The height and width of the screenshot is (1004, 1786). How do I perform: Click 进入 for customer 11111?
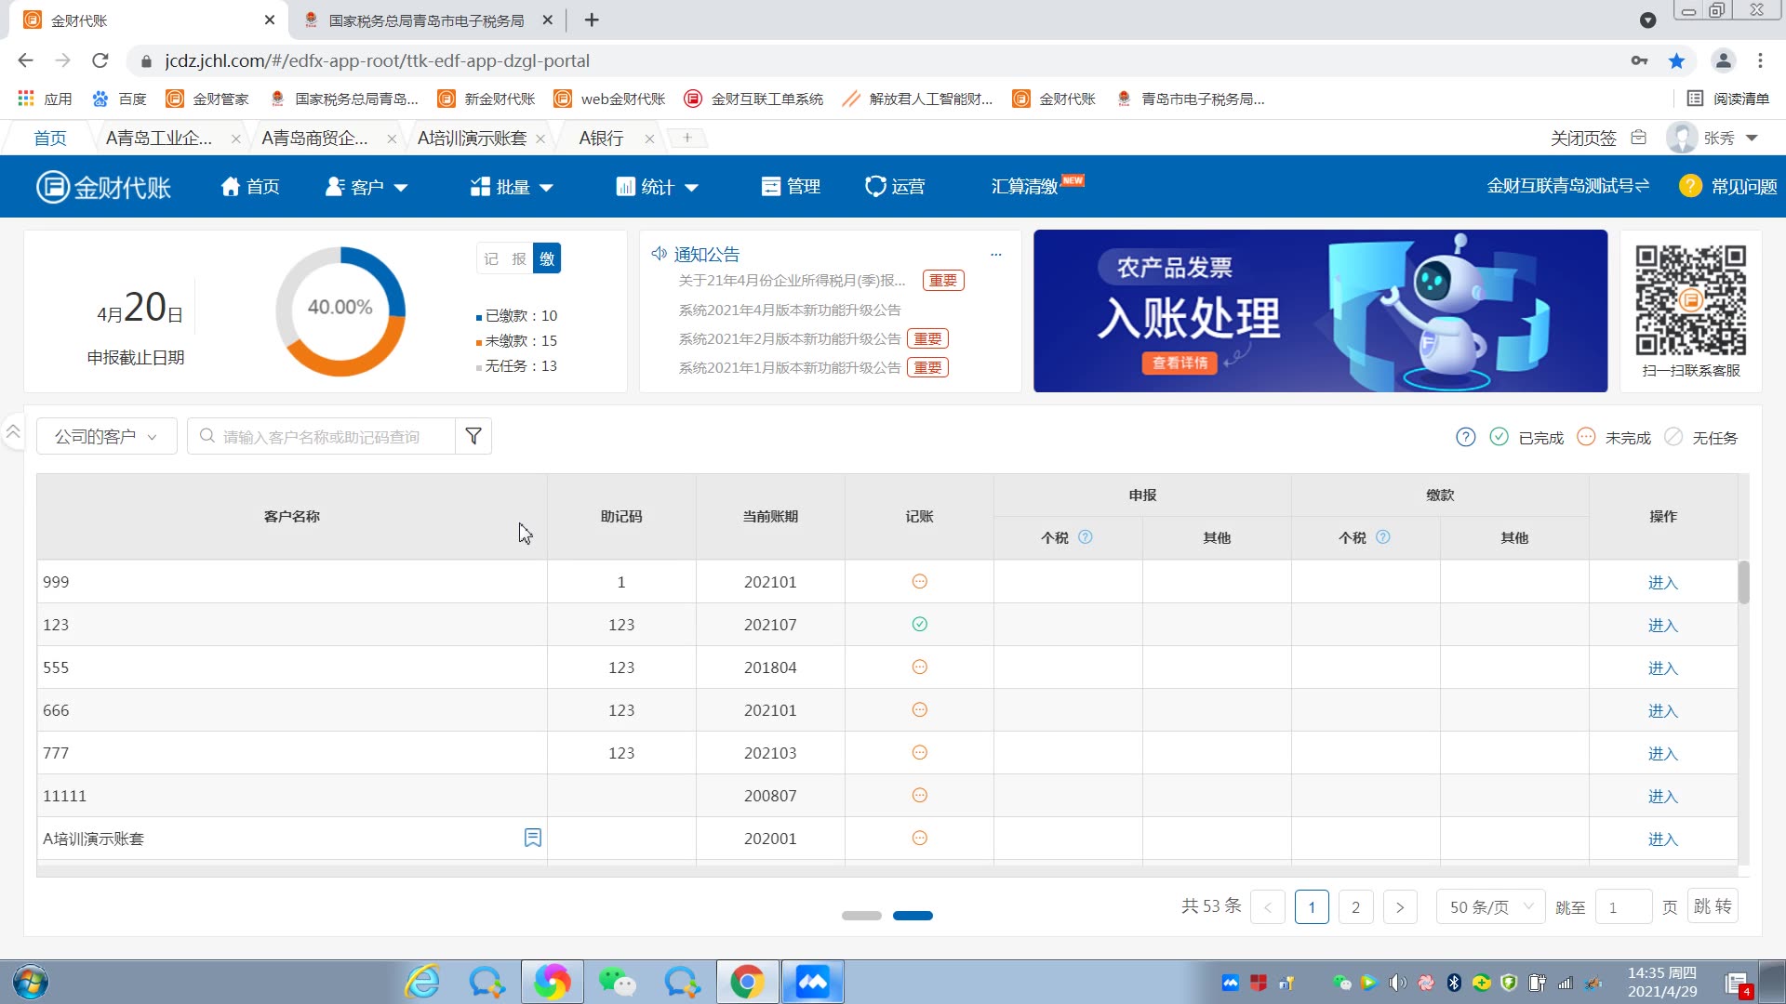1662,796
